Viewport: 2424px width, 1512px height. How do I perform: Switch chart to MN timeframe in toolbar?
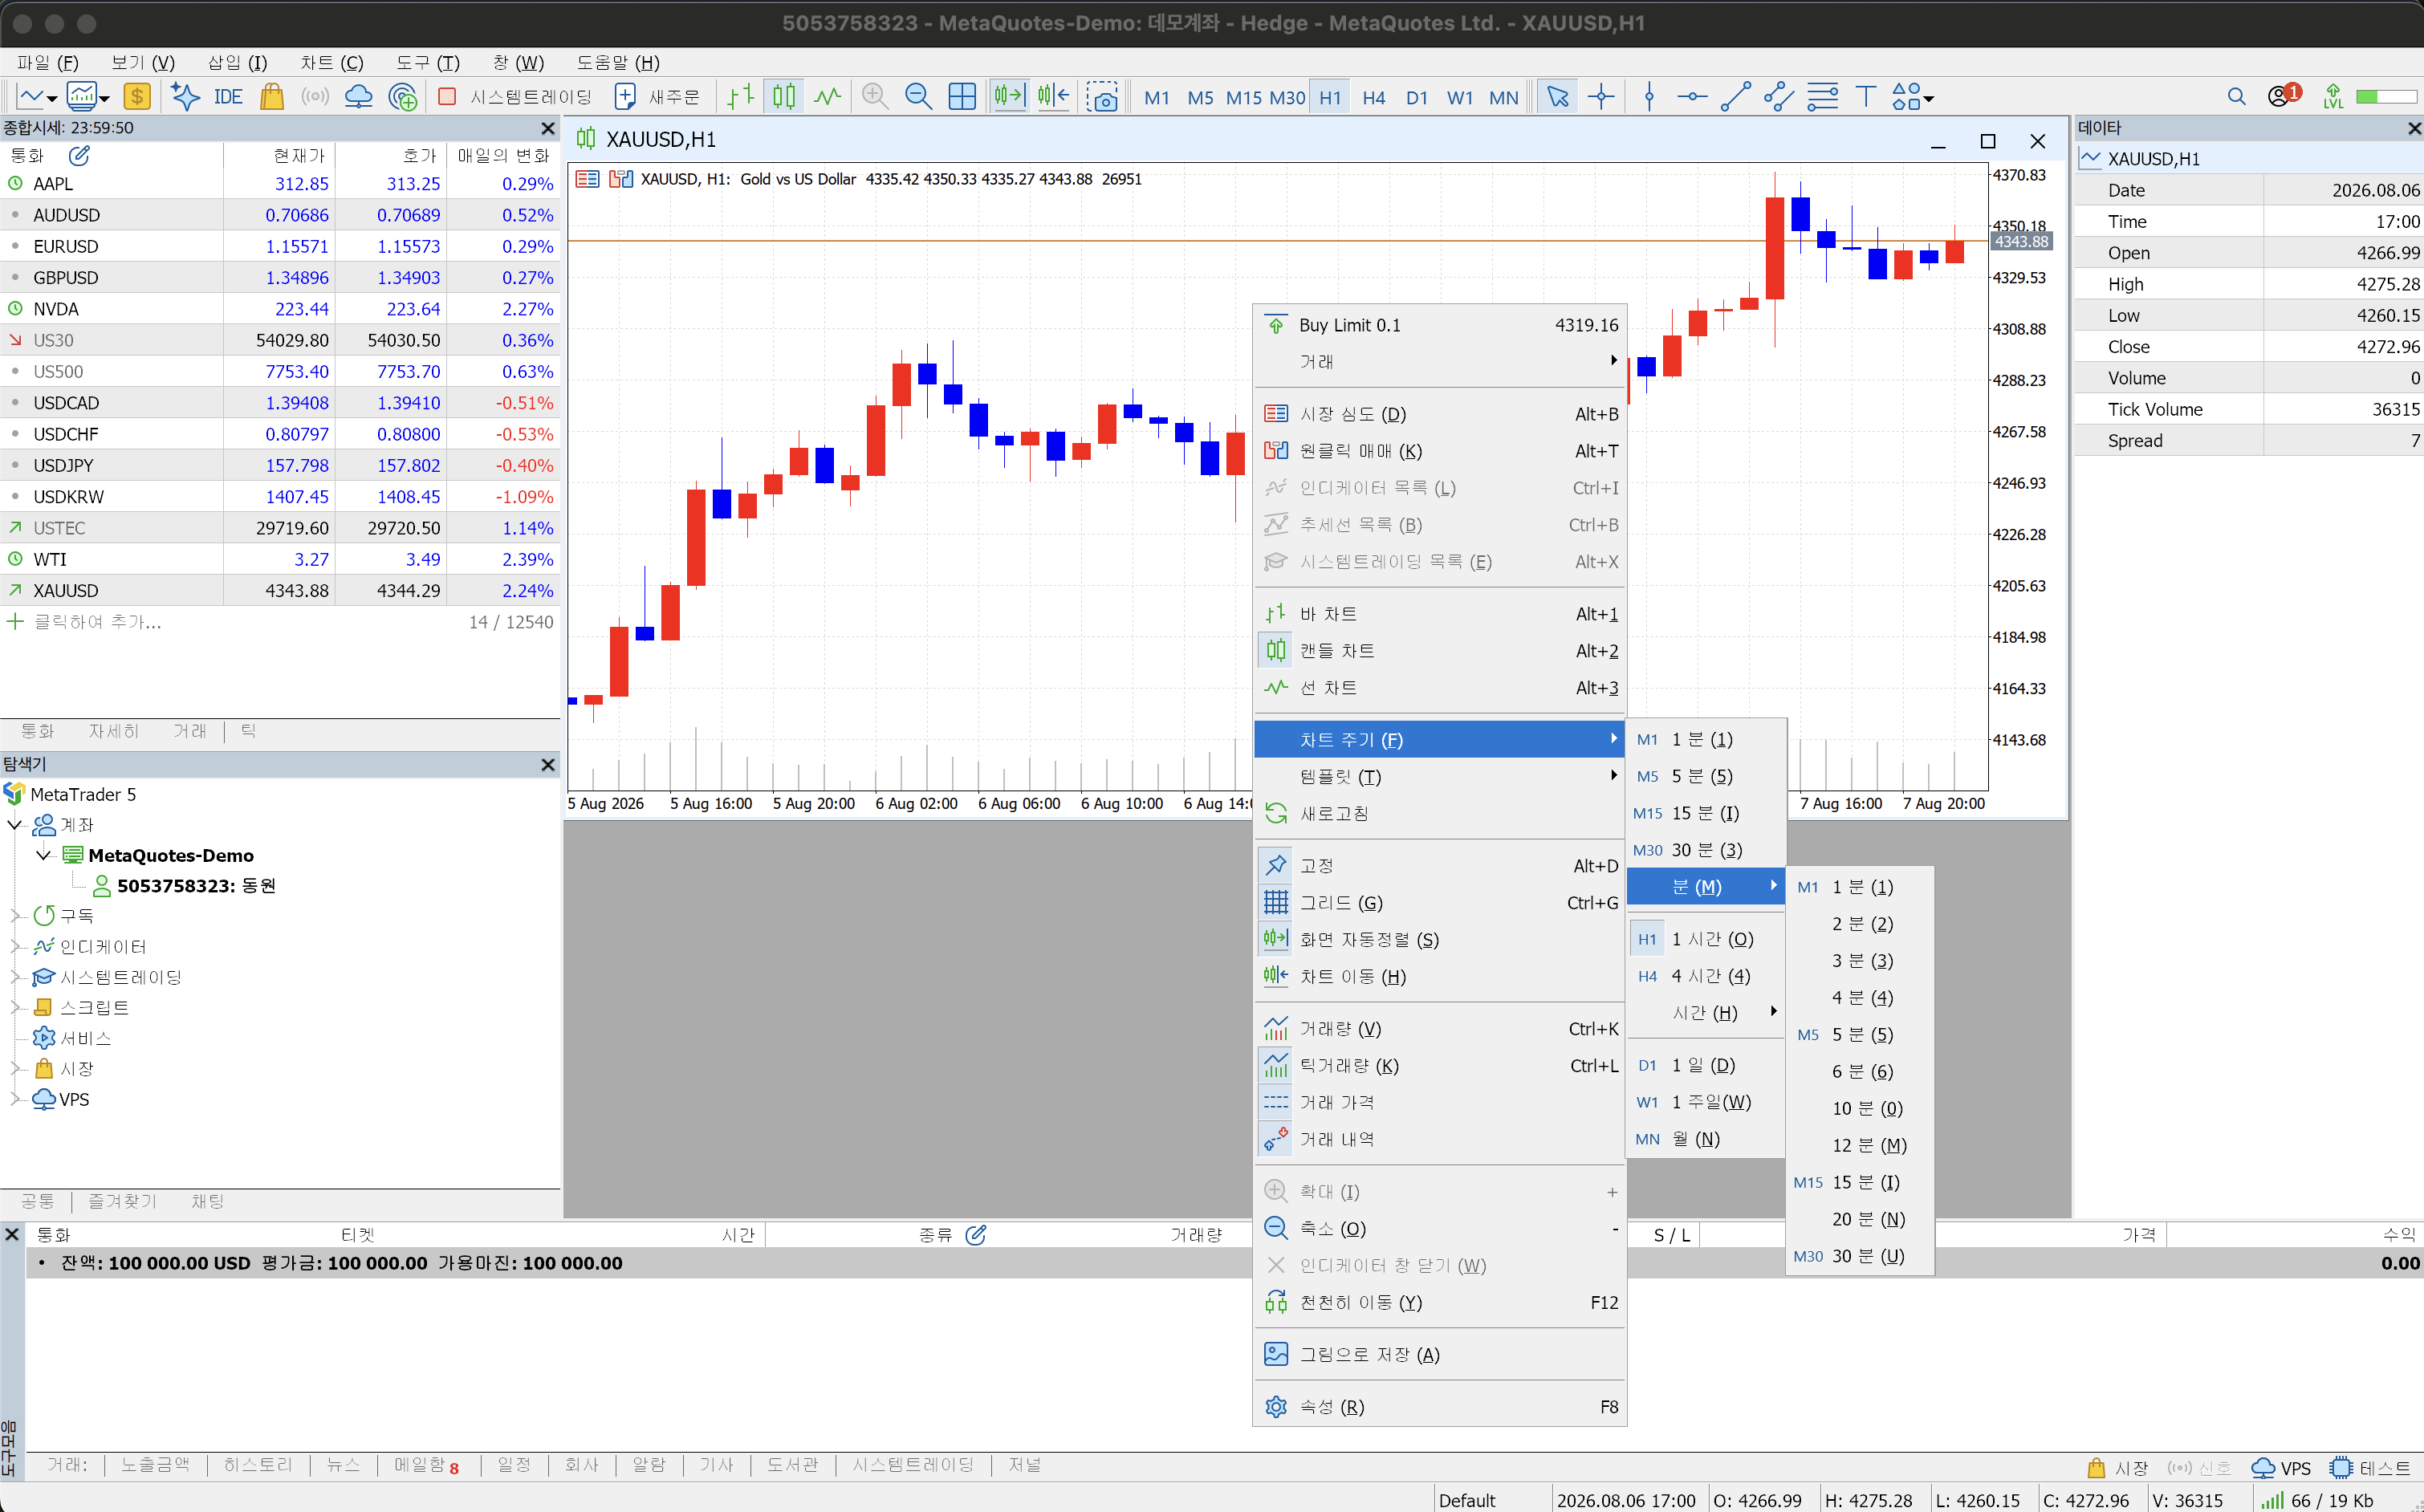[x=1503, y=97]
